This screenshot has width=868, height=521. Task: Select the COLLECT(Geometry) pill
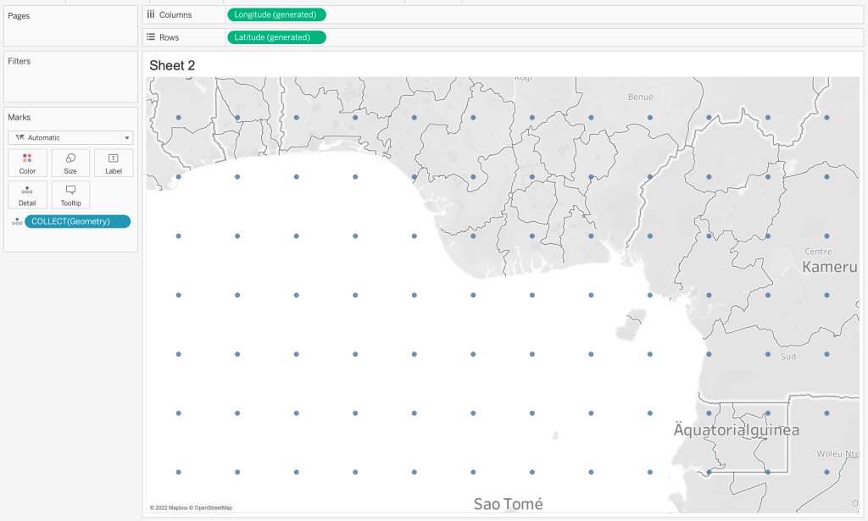pyautogui.click(x=77, y=221)
